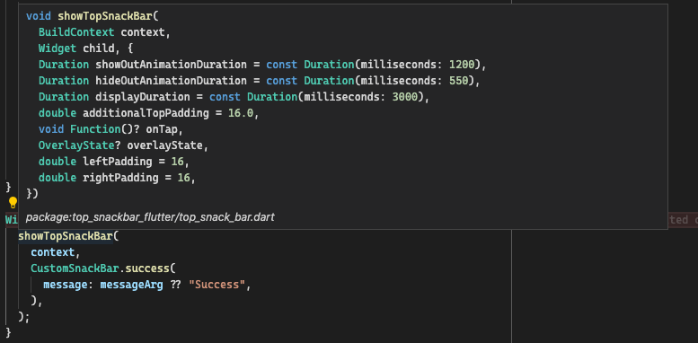The height and width of the screenshot is (343, 698).
Task: Click the "Success" string literal
Action: click(217, 285)
